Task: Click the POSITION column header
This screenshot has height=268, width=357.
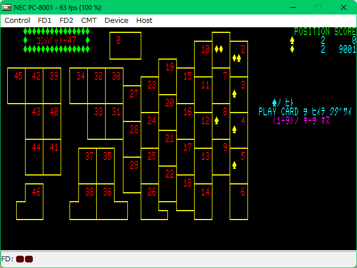Action: 312,31
